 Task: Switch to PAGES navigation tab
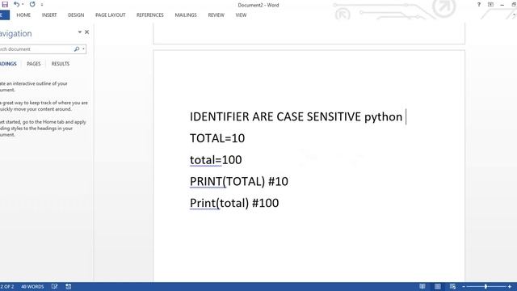34,64
